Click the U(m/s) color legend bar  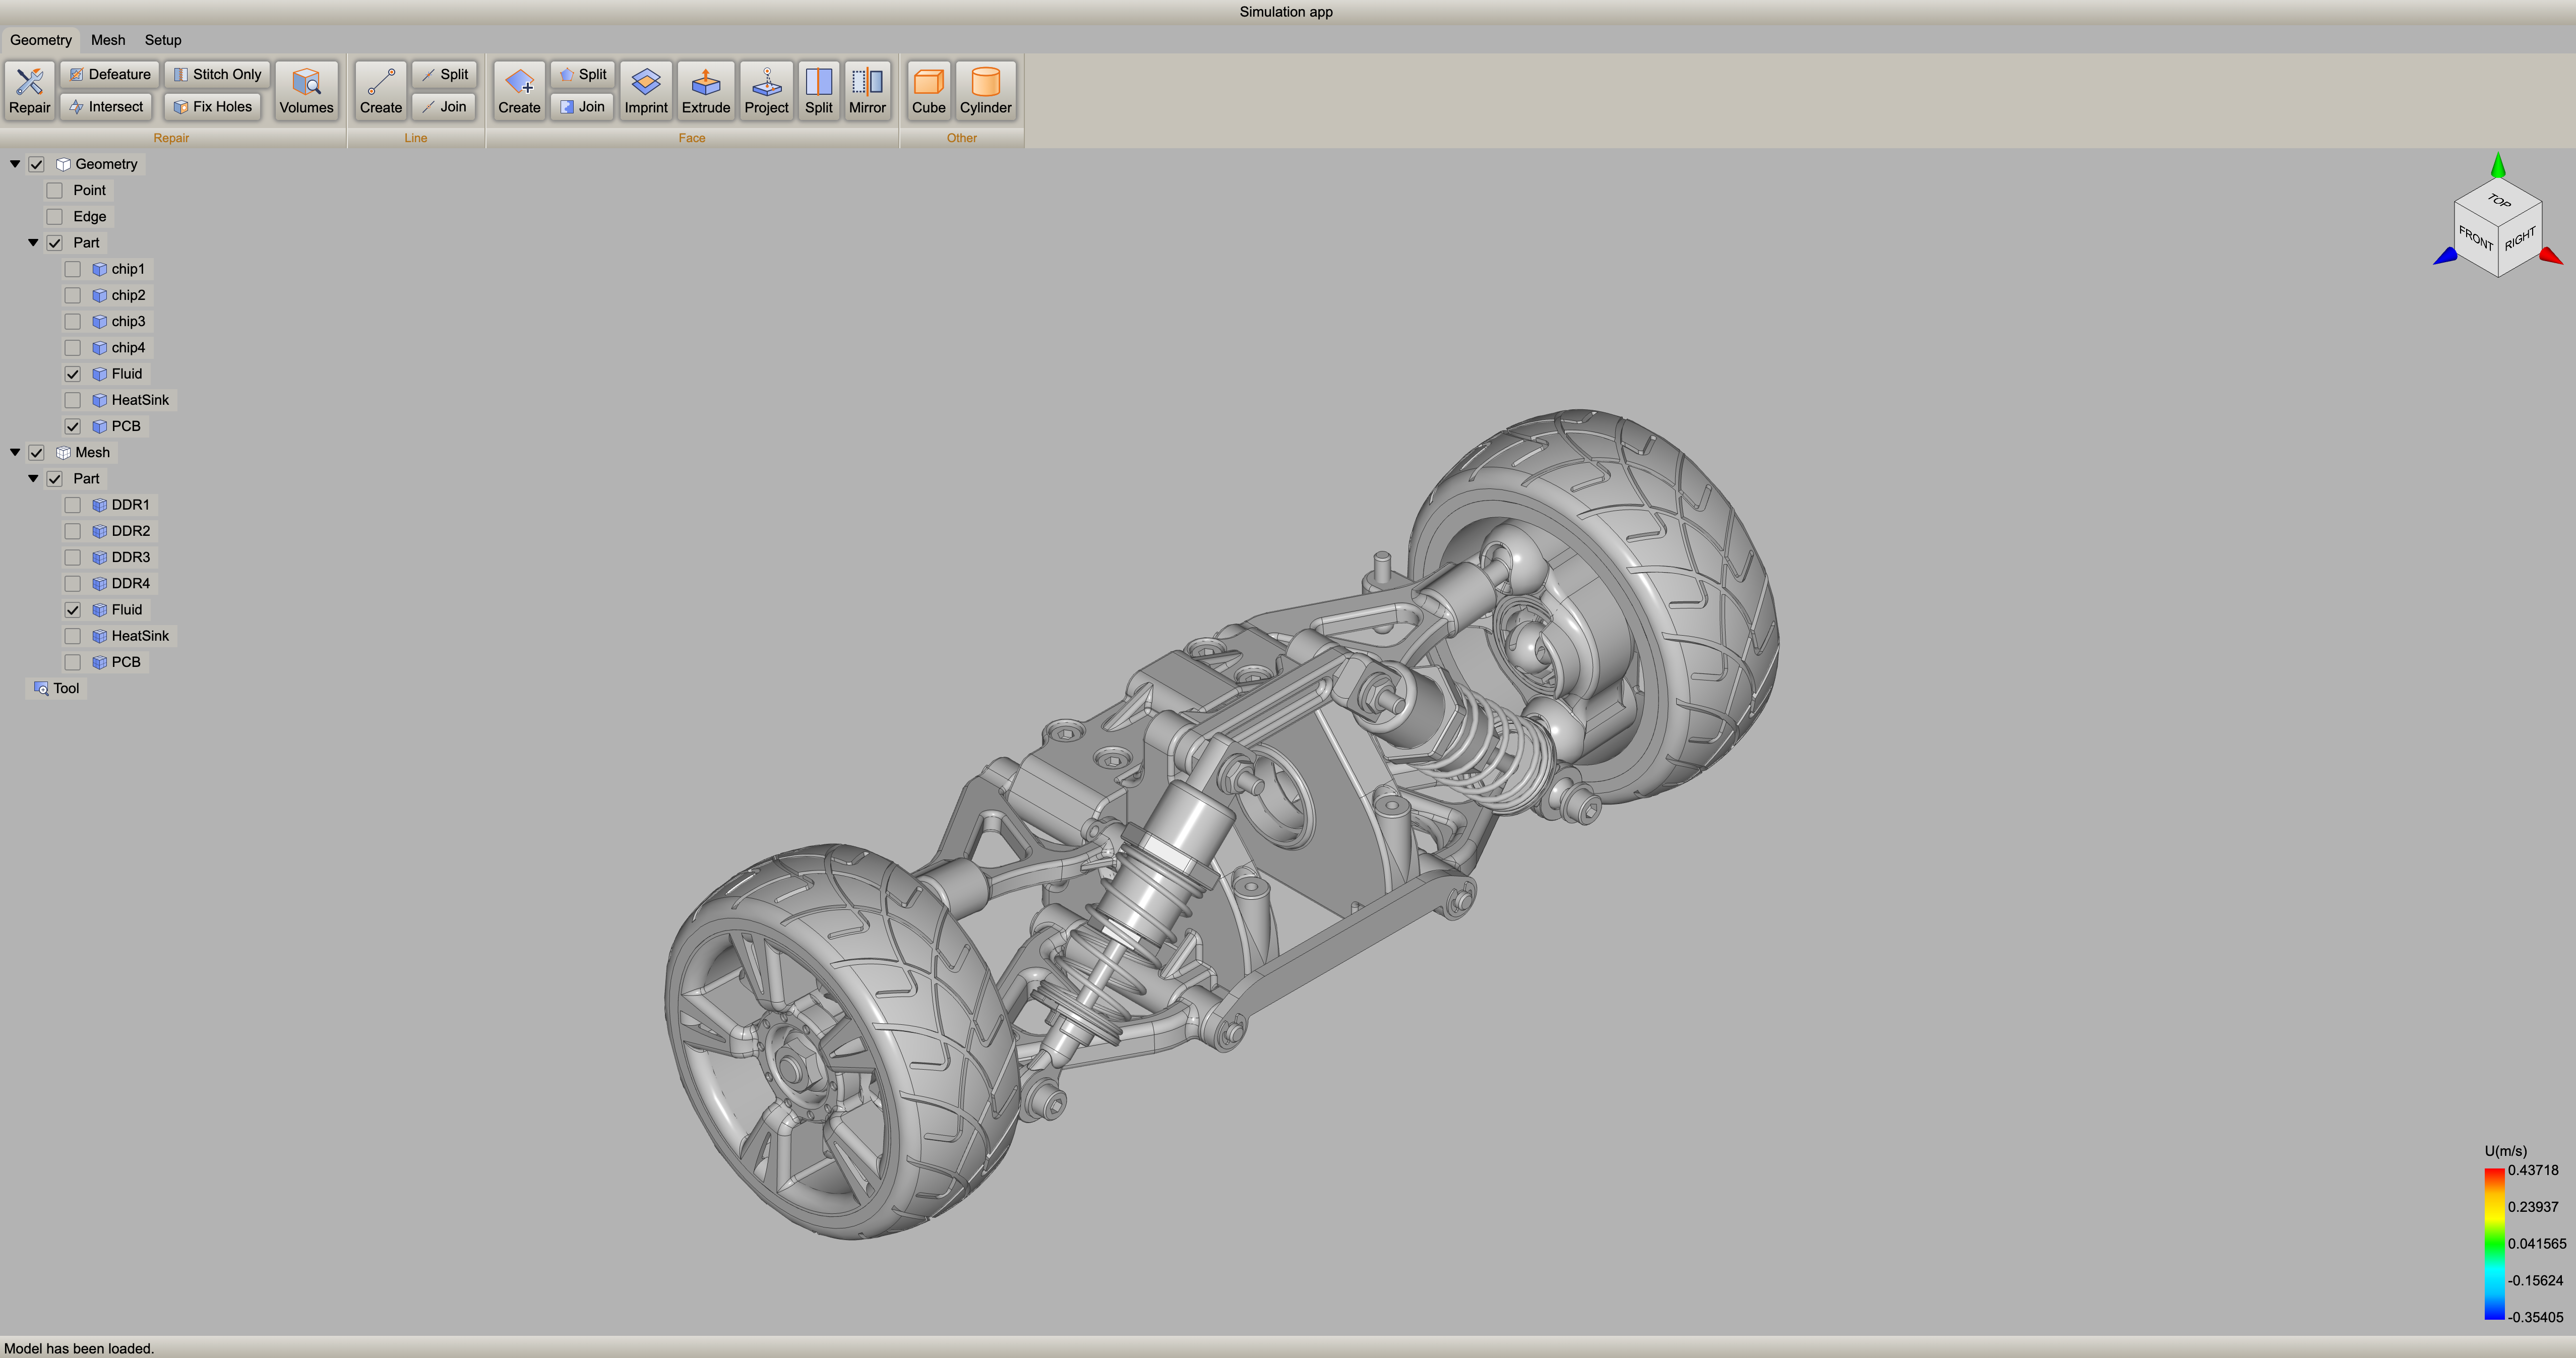[x=2494, y=1244]
